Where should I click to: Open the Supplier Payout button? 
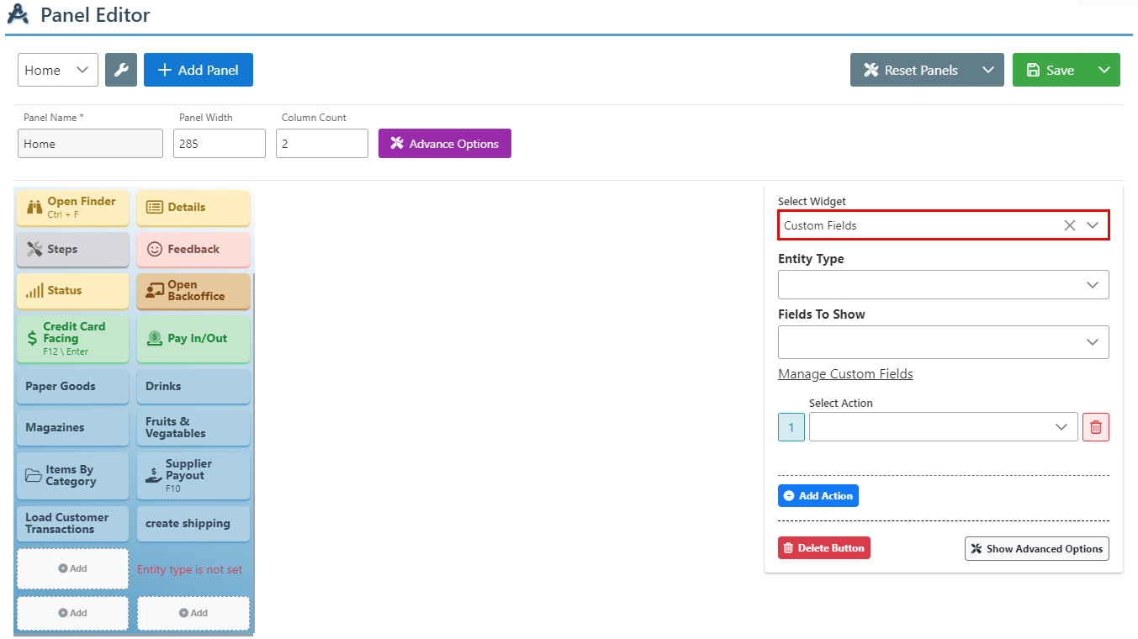[193, 476]
